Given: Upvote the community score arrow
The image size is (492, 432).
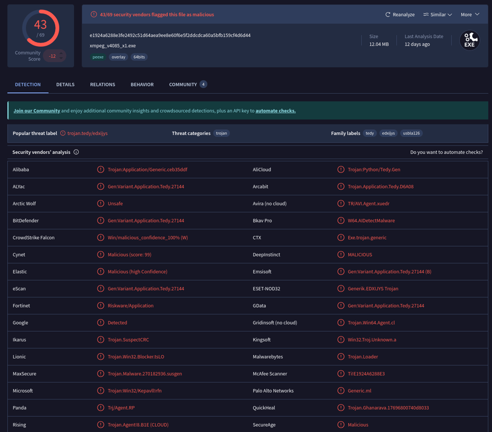Looking at the screenshot, I should click(61, 54).
